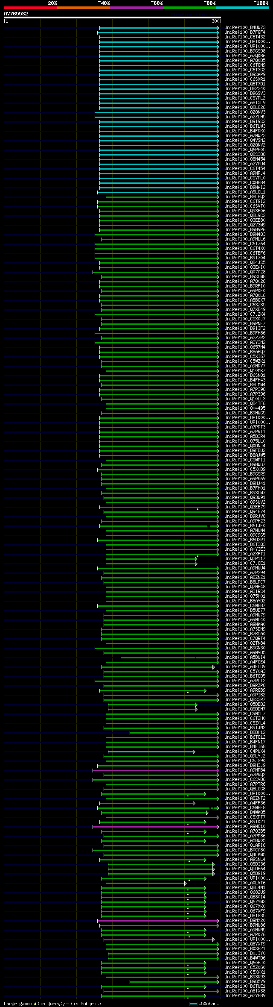Viewport: 273px width, 1007px height.
Task: Click the UniRef100_O04495 label
Action: (x=245, y=408)
